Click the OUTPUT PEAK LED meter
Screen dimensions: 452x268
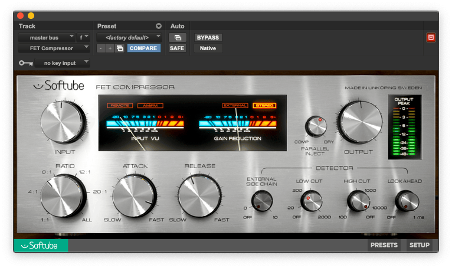point(404,127)
